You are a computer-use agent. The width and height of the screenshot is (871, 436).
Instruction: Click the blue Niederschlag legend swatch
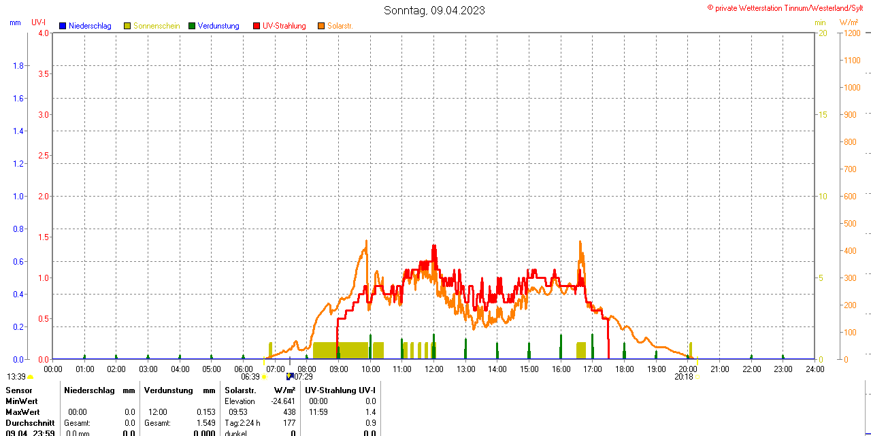(63, 26)
